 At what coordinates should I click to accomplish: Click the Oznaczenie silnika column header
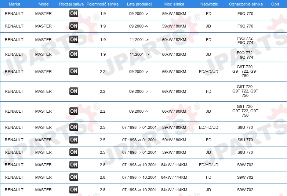tap(246, 4)
